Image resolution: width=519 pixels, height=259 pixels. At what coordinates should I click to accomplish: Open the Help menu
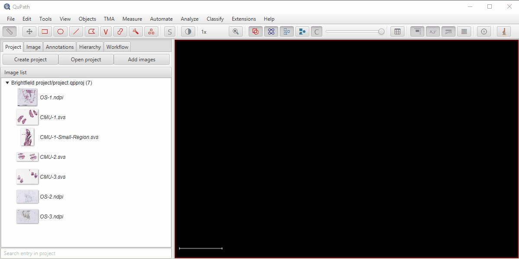[x=269, y=19]
